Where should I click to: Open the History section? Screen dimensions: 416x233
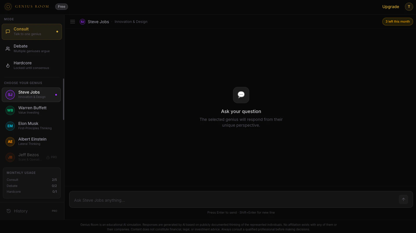[x=32, y=211]
